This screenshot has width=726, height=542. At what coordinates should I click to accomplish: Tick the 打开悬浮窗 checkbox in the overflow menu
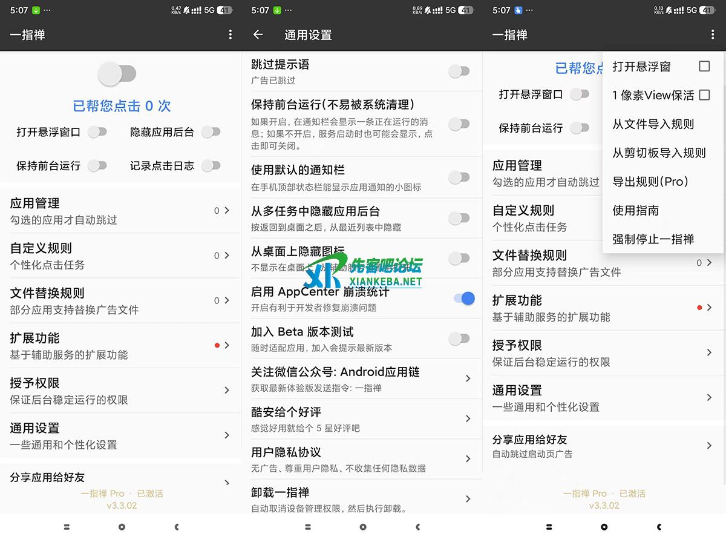pyautogui.click(x=704, y=67)
